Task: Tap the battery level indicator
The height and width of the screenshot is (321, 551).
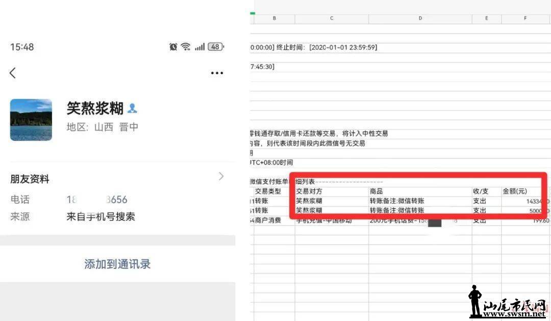Action: [x=216, y=47]
